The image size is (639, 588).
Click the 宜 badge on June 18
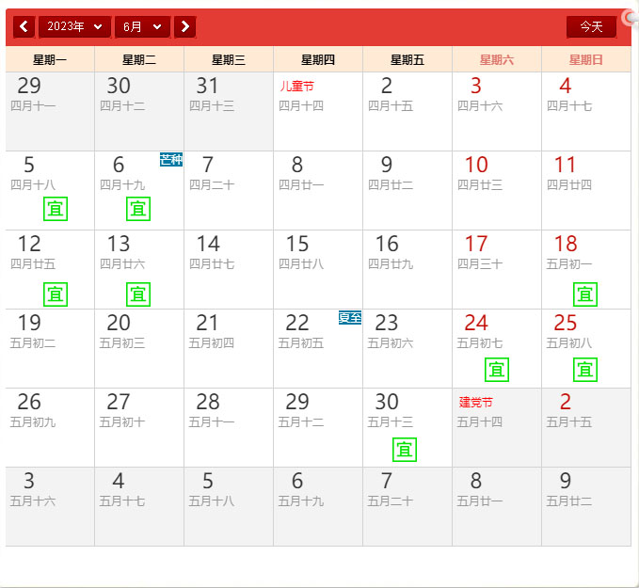(x=585, y=294)
